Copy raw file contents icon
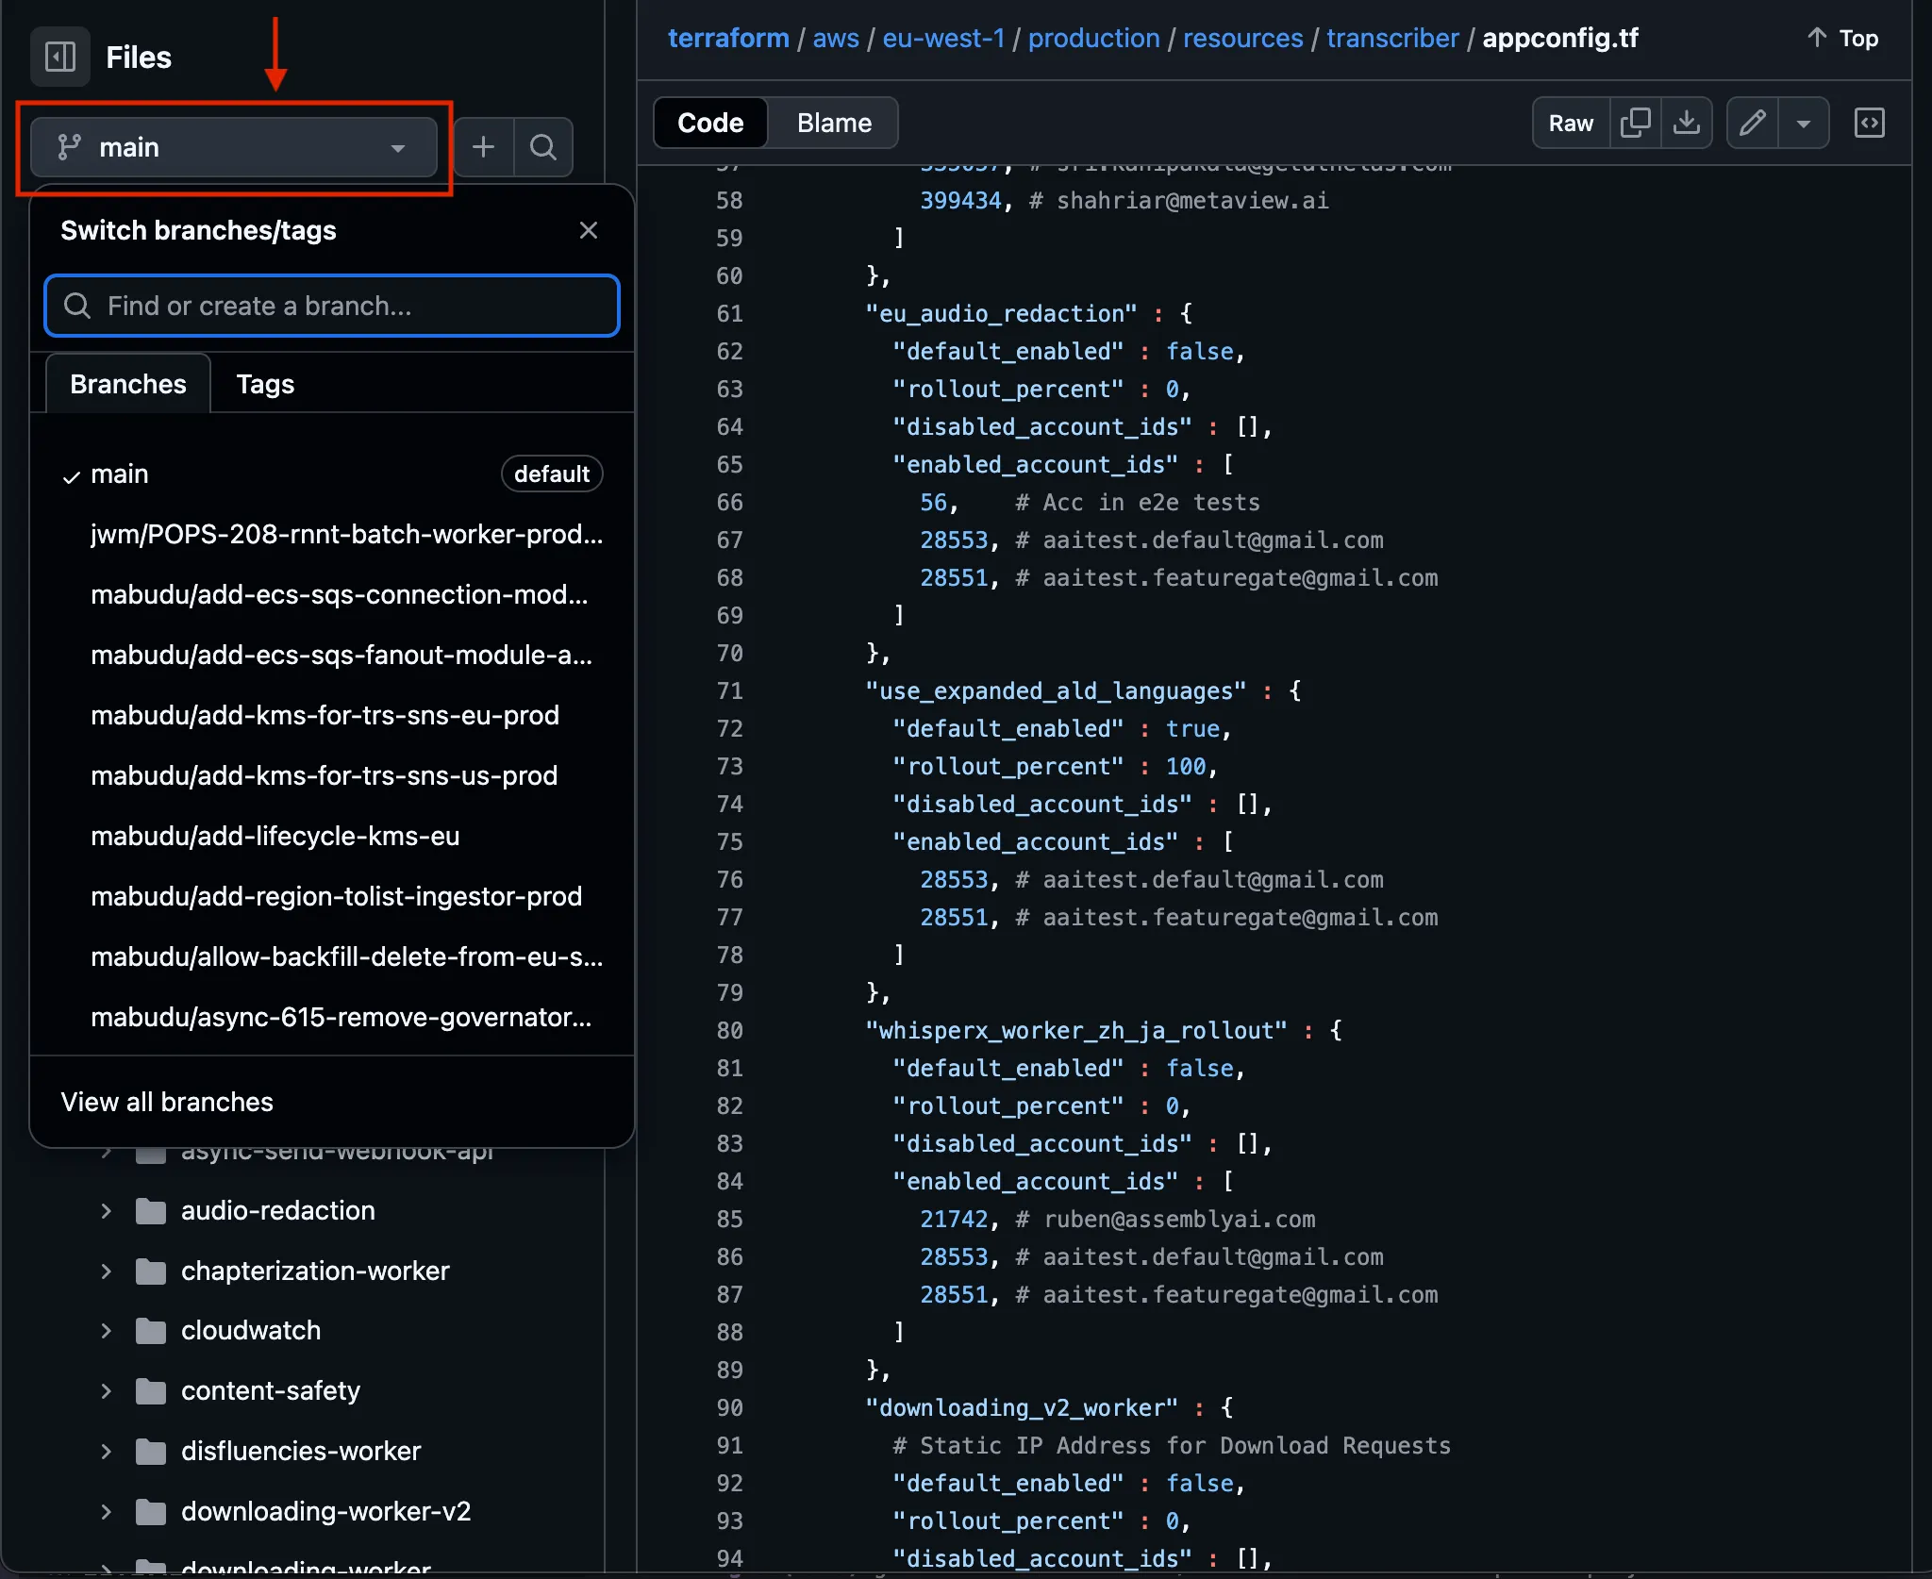 pyautogui.click(x=1635, y=123)
